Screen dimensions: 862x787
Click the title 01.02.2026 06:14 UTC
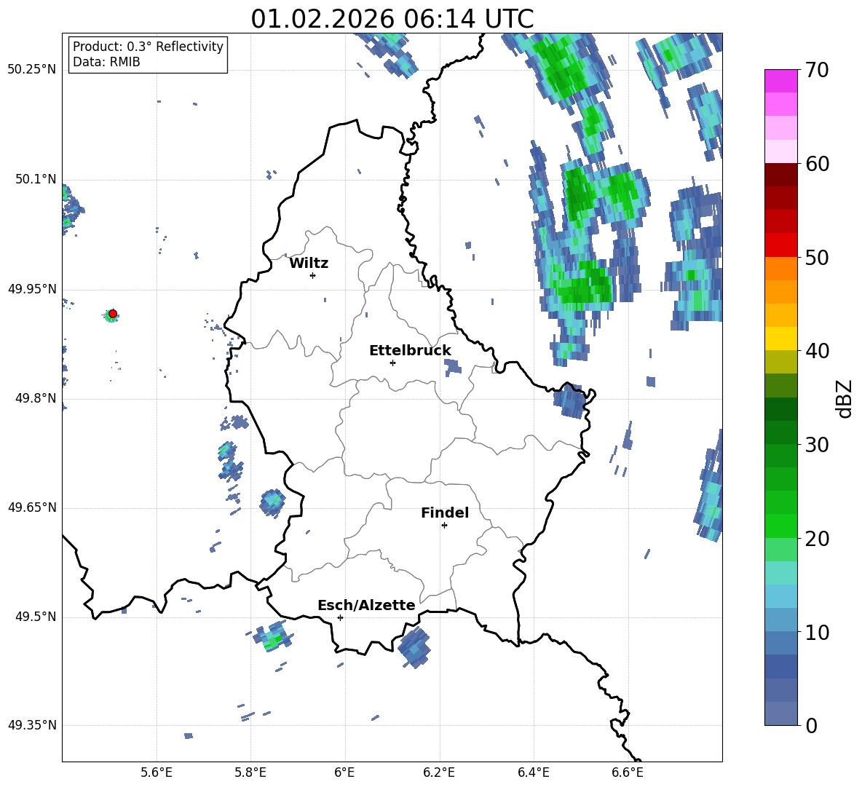coord(392,19)
